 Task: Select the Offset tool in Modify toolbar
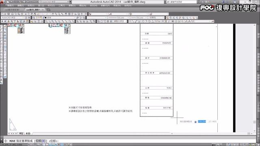coord(5,35)
